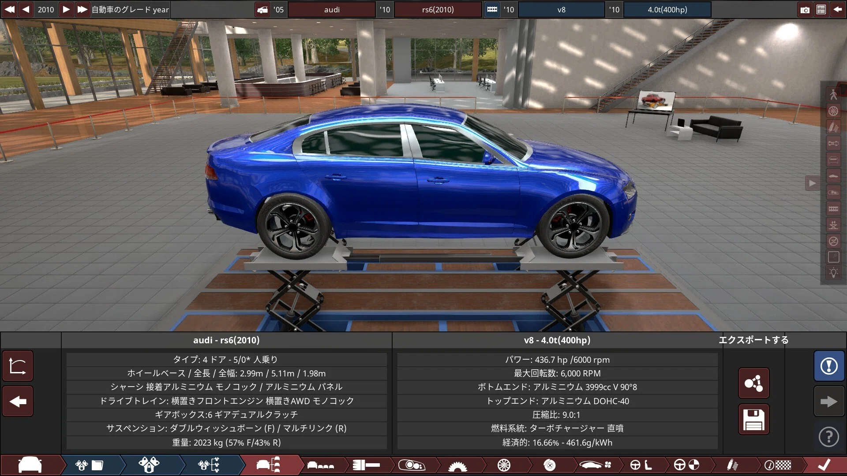Open the testing checkered flag tab

(x=778, y=465)
